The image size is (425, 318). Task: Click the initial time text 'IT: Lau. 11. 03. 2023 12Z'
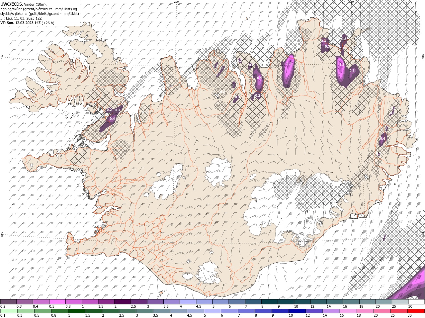(20, 18)
